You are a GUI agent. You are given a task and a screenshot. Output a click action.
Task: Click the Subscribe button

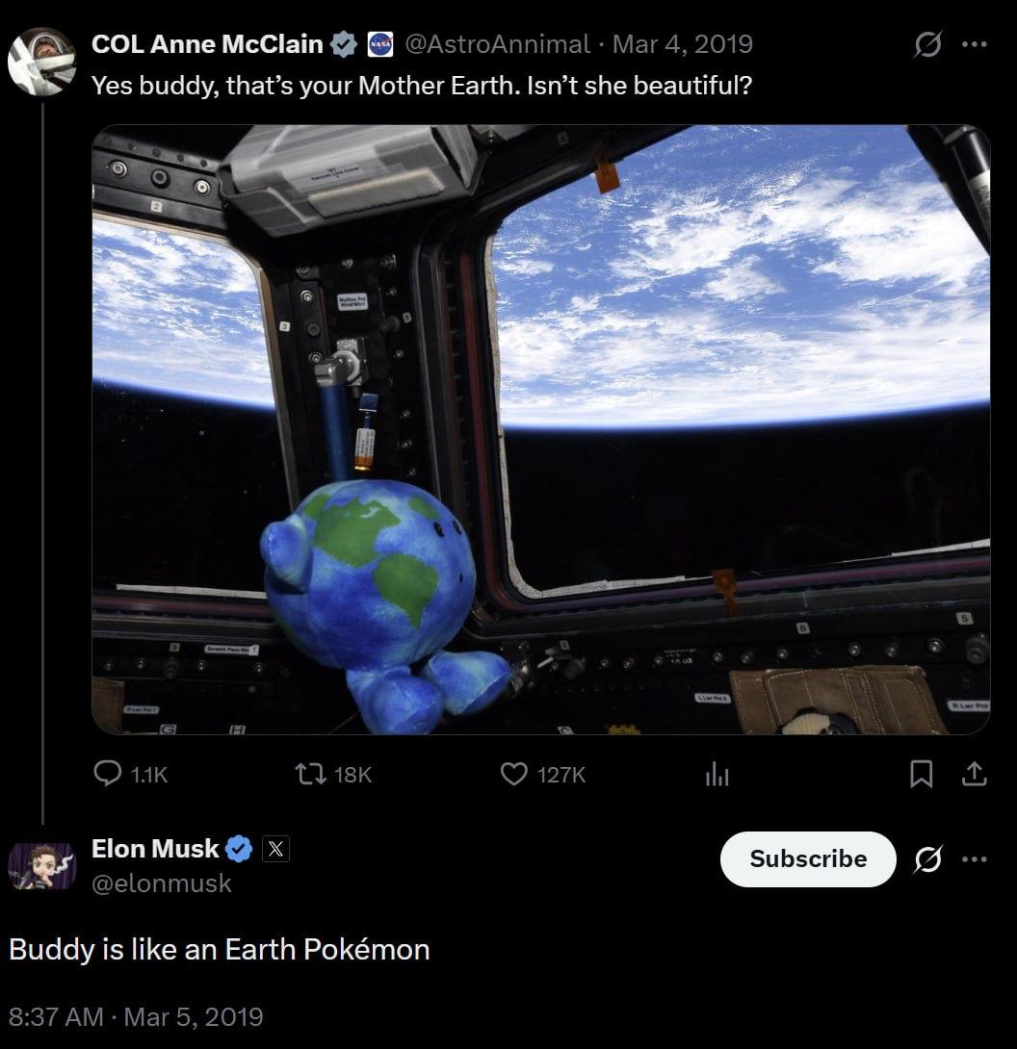(807, 859)
